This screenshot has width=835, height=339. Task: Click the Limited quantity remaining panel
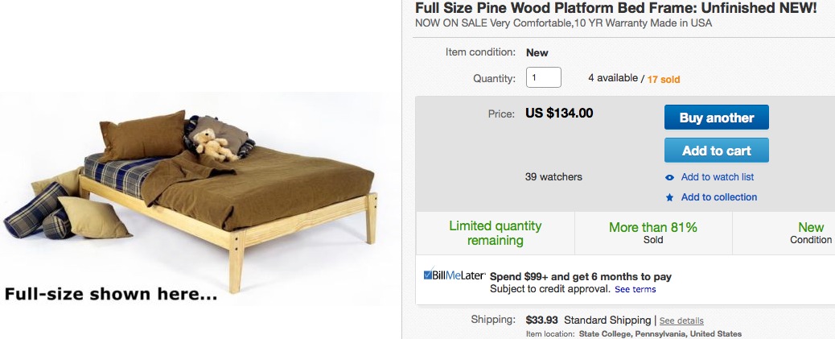pos(495,233)
